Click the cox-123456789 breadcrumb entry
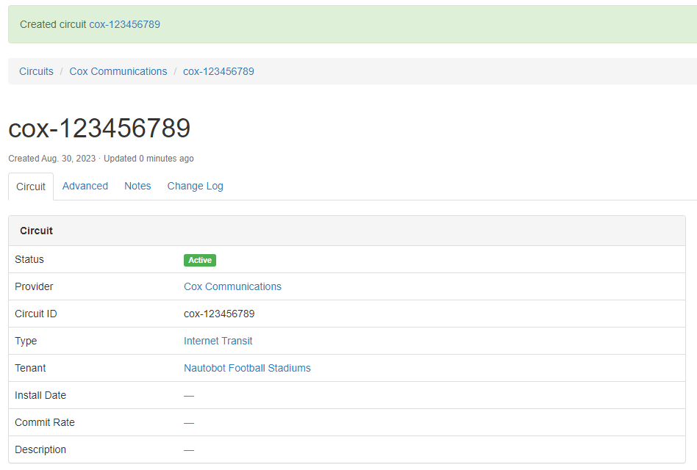 point(218,71)
